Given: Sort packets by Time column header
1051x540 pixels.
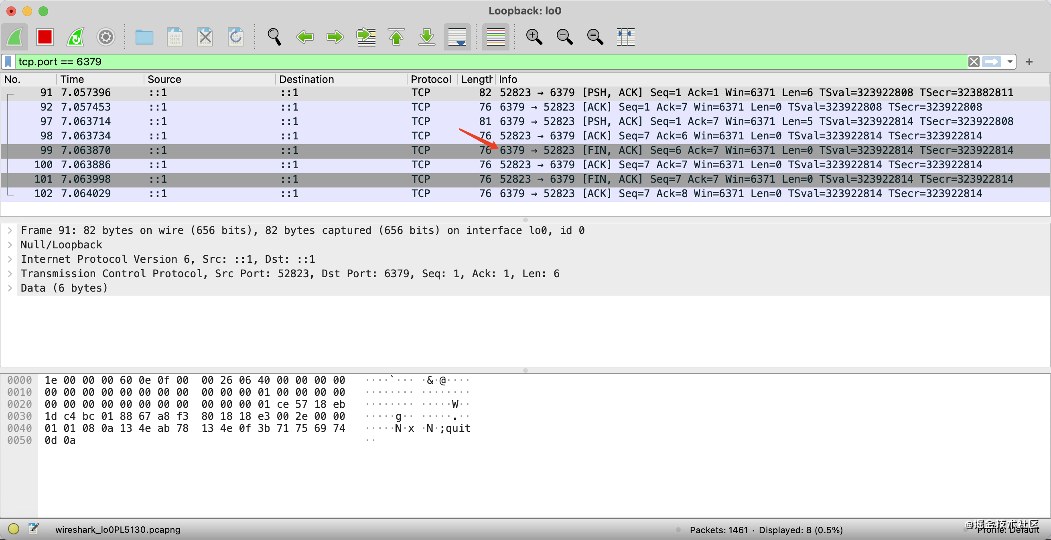Looking at the screenshot, I should pos(72,79).
